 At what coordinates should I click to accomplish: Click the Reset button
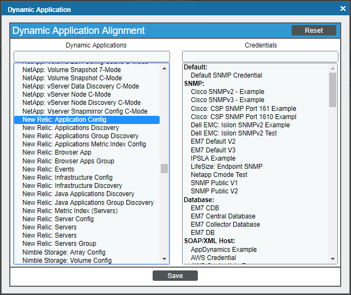tap(313, 30)
